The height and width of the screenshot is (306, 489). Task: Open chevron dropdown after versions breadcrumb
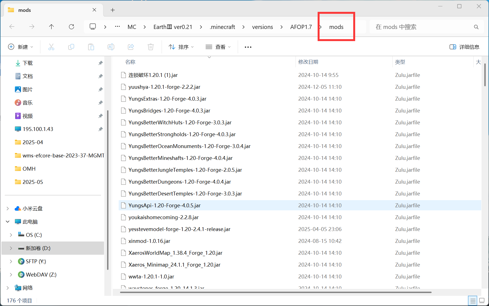pos(281,27)
